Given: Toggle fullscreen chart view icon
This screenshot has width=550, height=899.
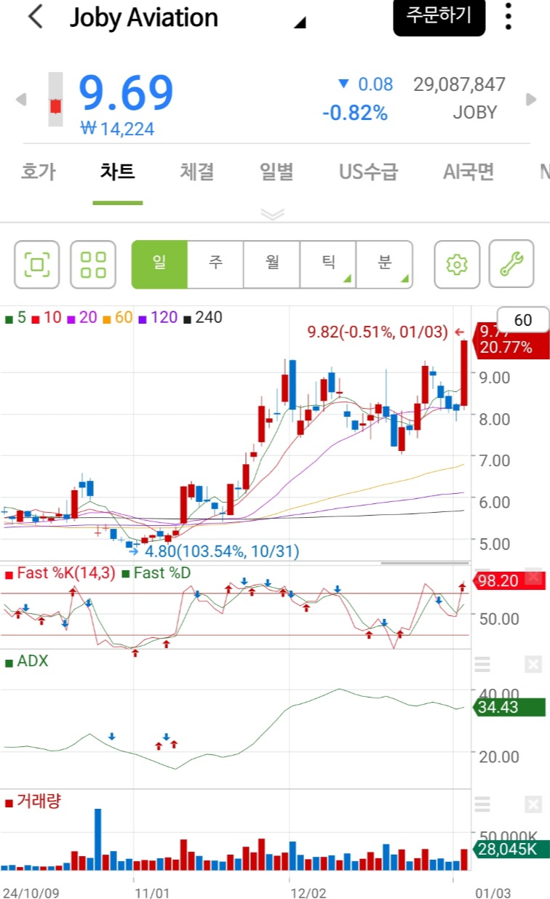Looking at the screenshot, I should tap(37, 264).
